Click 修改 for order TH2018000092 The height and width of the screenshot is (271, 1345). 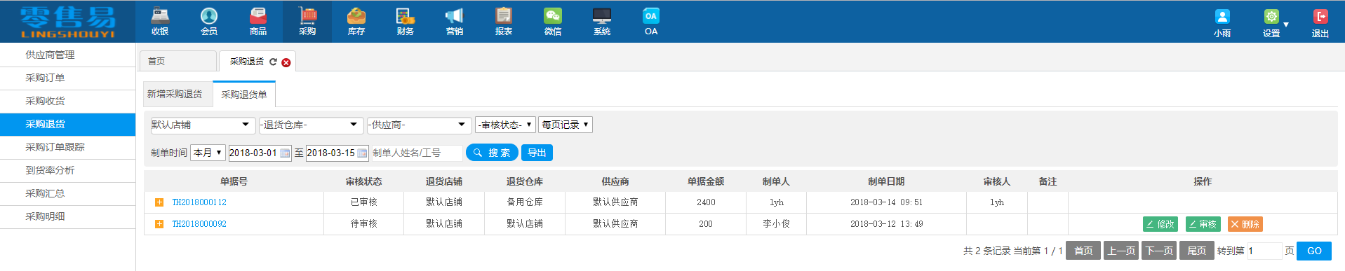pyautogui.click(x=1160, y=224)
